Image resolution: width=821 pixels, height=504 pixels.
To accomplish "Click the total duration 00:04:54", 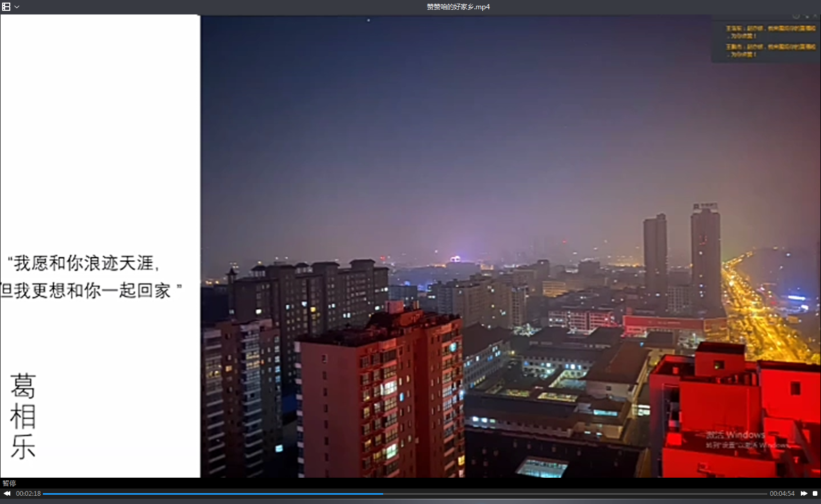I will coord(782,494).
